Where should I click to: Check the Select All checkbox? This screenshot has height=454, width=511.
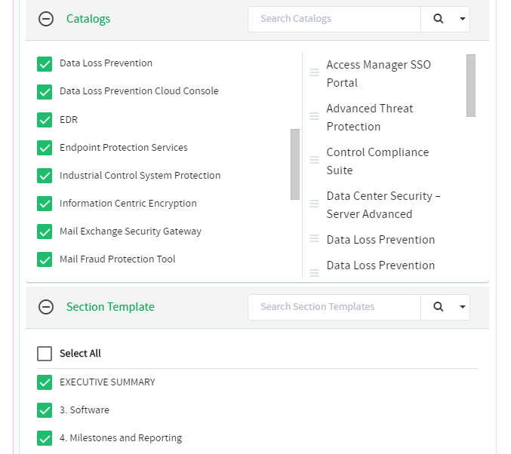pyautogui.click(x=45, y=354)
